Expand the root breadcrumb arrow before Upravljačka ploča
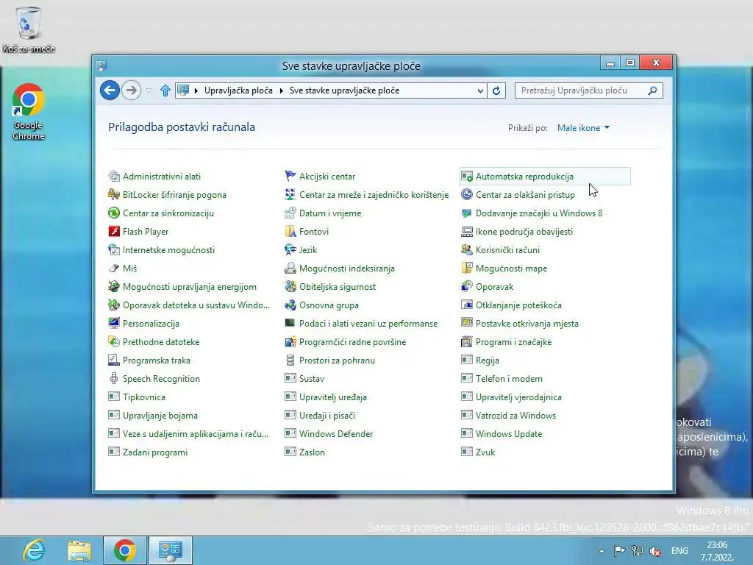Screen dimensions: 753x565 (196, 90)
